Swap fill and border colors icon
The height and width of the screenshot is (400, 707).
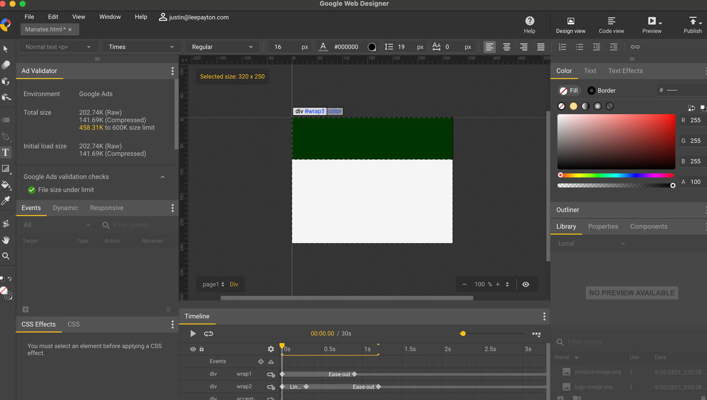point(691,108)
